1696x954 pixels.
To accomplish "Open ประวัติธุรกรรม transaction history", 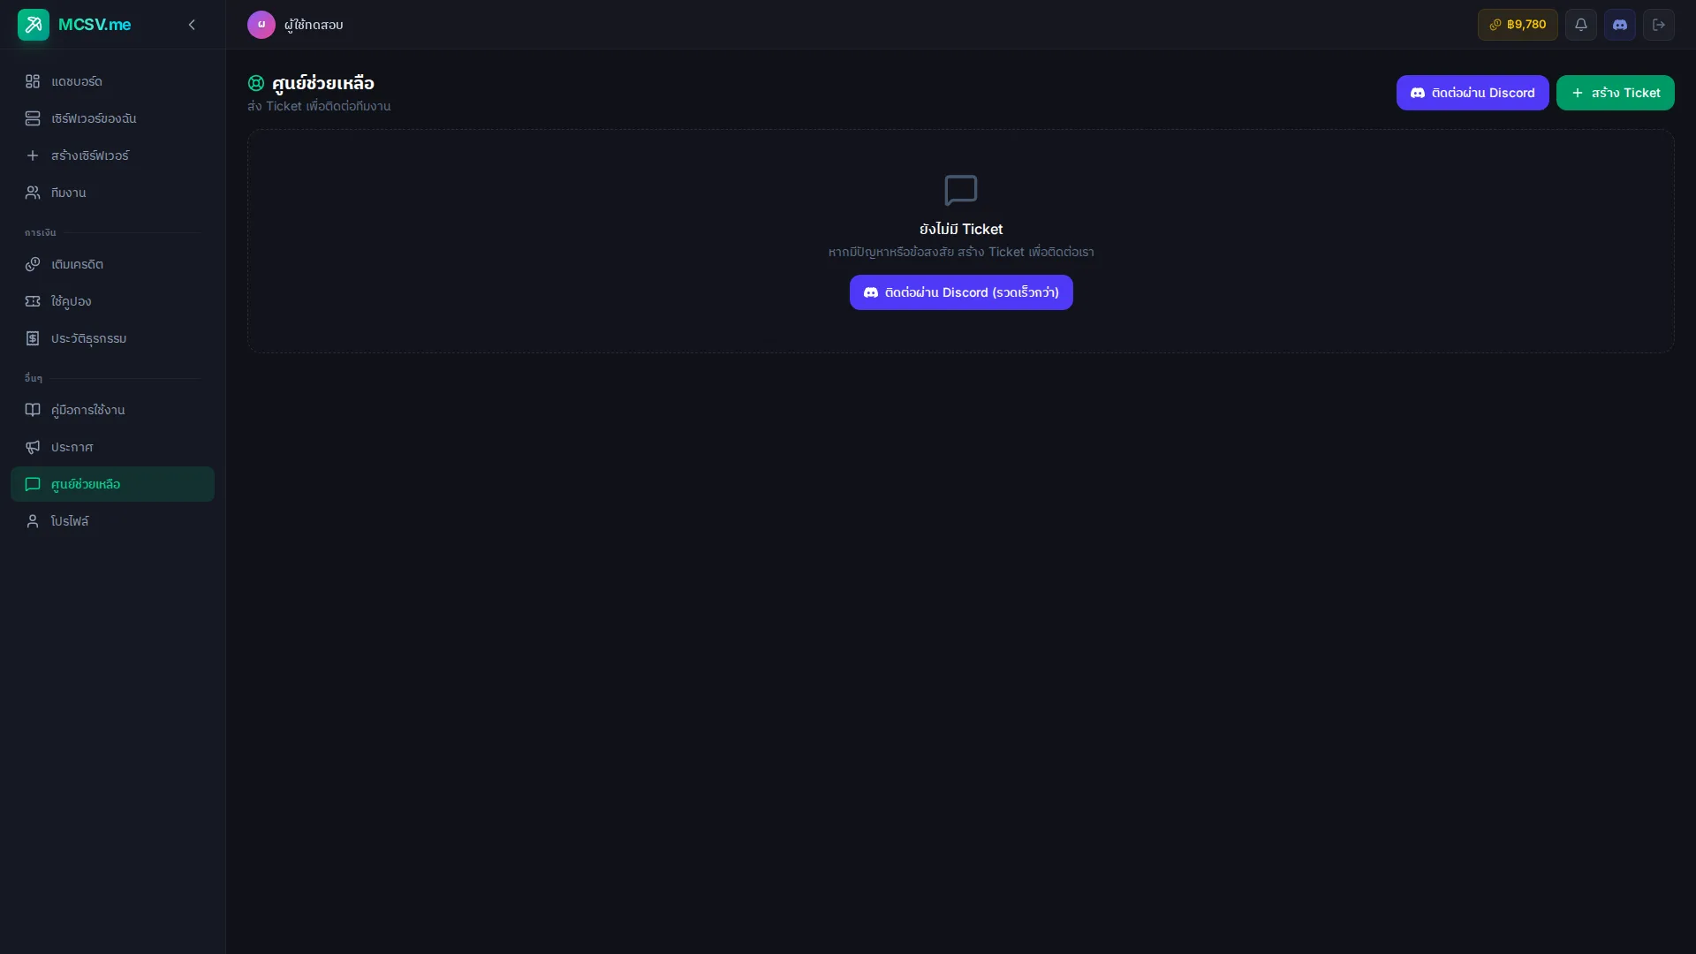I will 88,338.
